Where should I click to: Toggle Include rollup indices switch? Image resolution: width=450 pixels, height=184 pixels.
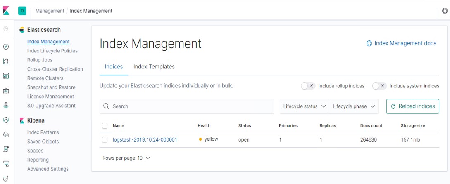click(308, 86)
